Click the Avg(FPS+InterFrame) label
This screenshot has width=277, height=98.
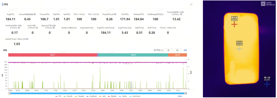106,28
